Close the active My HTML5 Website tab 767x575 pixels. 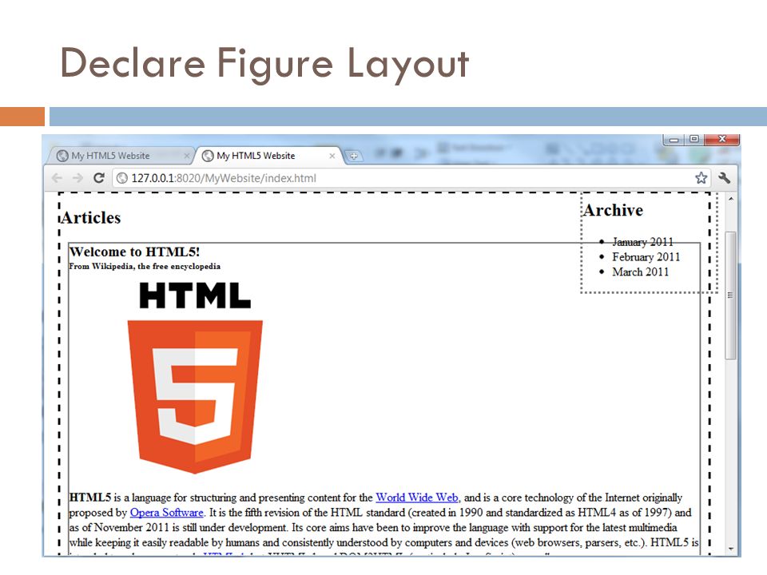[x=332, y=156]
